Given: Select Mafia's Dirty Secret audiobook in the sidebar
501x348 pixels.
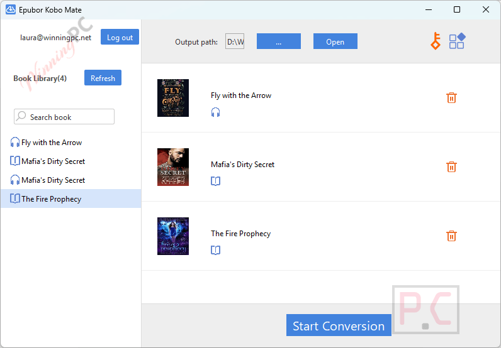Looking at the screenshot, I should [71, 180].
